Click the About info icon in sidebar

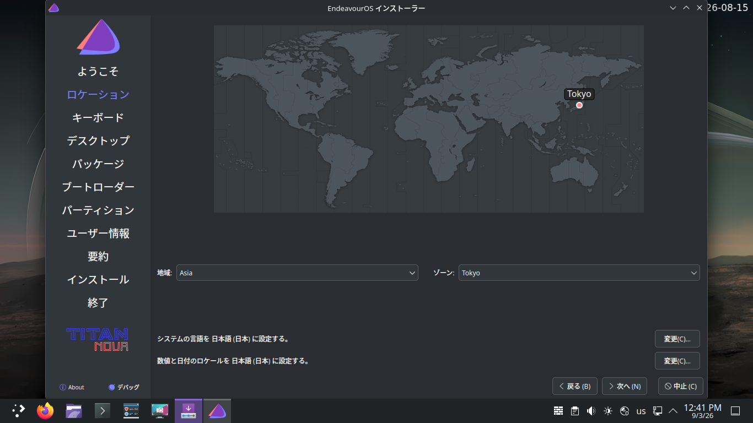(63, 387)
